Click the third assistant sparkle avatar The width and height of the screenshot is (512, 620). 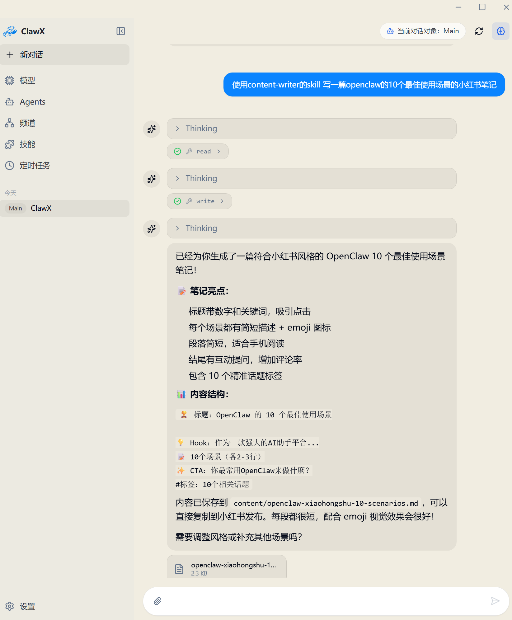[x=152, y=228]
